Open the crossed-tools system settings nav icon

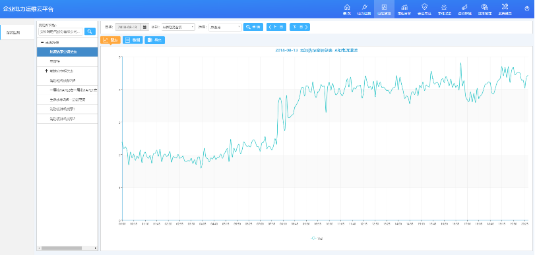505,9
